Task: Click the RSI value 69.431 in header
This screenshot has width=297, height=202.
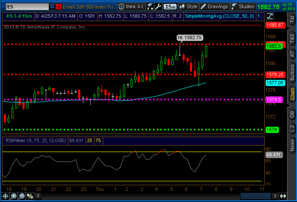Action: (76, 140)
